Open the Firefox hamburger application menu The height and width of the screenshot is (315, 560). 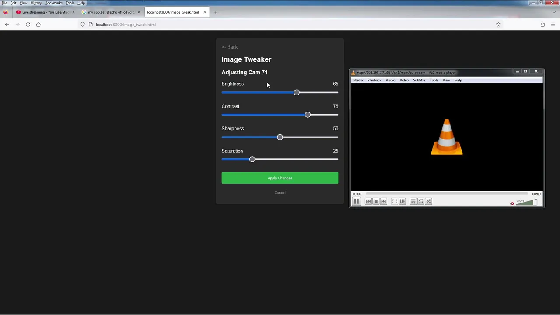tap(553, 24)
